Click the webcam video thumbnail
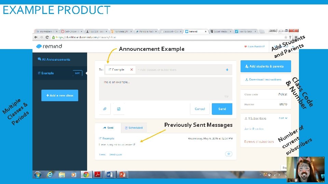This screenshot has height=184, width=328. coord(305,169)
